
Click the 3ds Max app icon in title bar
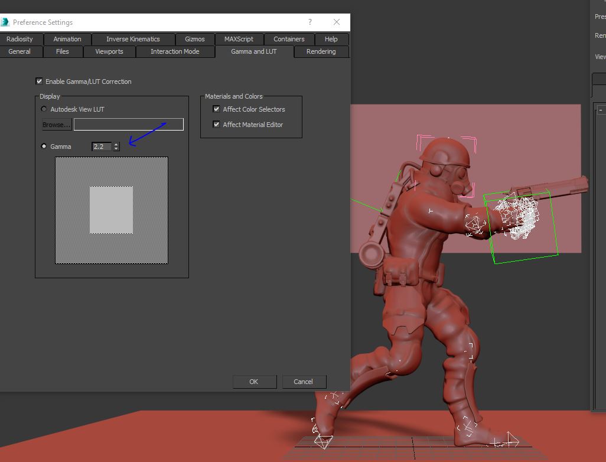(5, 22)
